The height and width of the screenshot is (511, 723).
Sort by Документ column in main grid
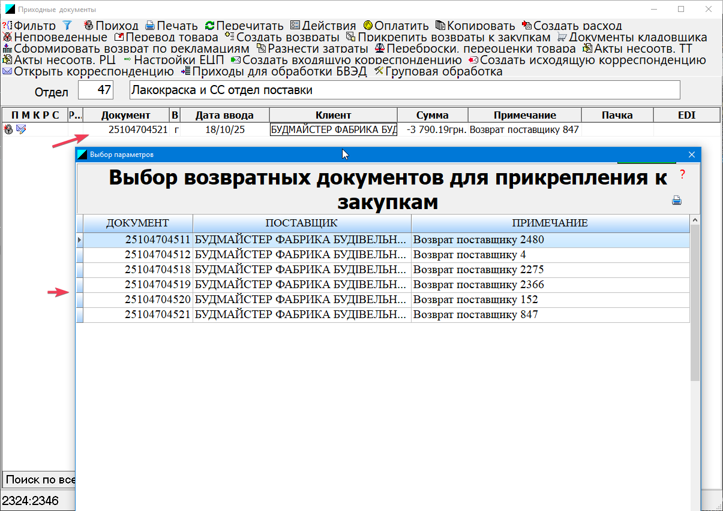[125, 115]
